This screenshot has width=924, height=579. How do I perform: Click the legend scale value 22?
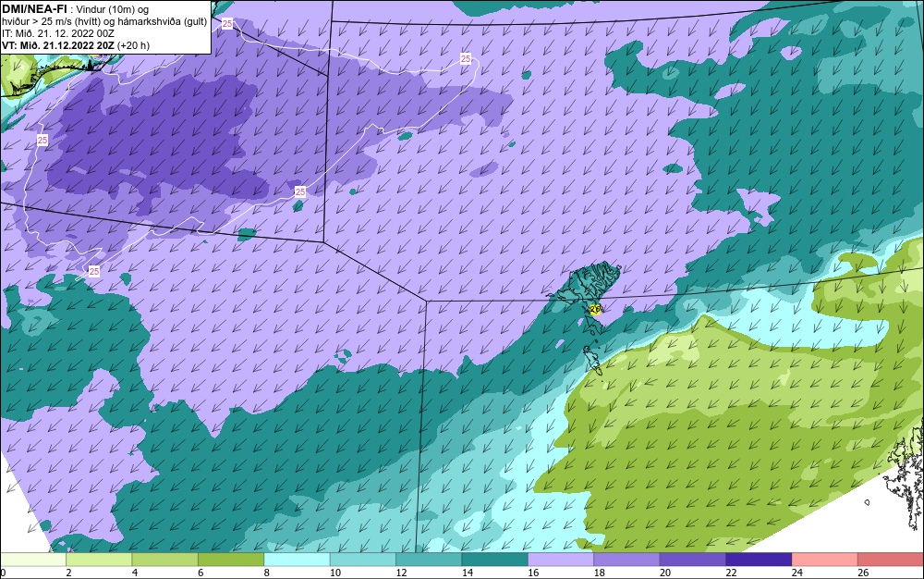pos(731,573)
